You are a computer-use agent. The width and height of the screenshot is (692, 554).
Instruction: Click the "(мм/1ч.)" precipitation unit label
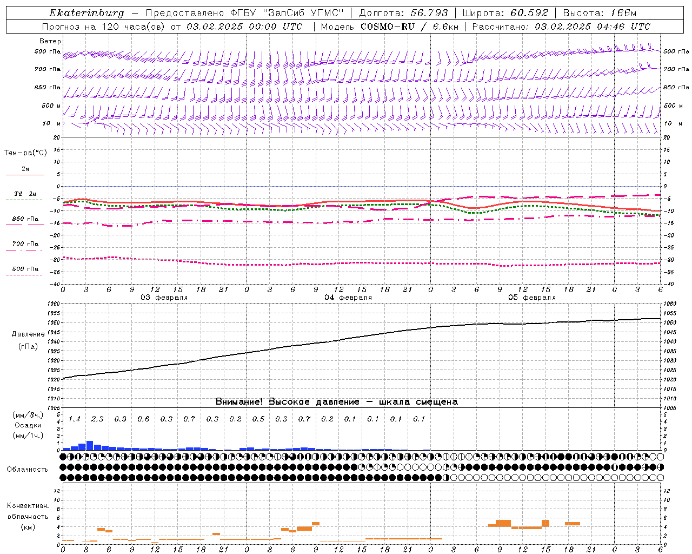pos(28,436)
